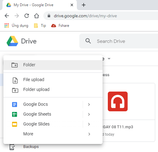Click the green Google Sheets icon
Screen dimensions: 158x152
(15, 114)
